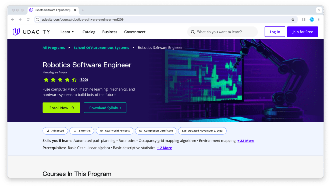This screenshot has width=331, height=187.
Task: Expand the '+ 2 More' prerequisites list
Action: coord(164,148)
